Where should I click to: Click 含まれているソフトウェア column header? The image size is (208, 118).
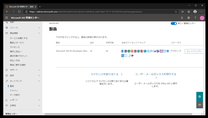coord(134,43)
